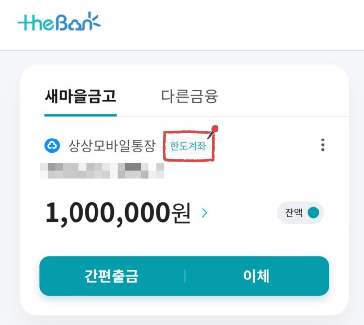Tap the 이체 transfer button
Screen dimensions: 364x325
point(256,276)
